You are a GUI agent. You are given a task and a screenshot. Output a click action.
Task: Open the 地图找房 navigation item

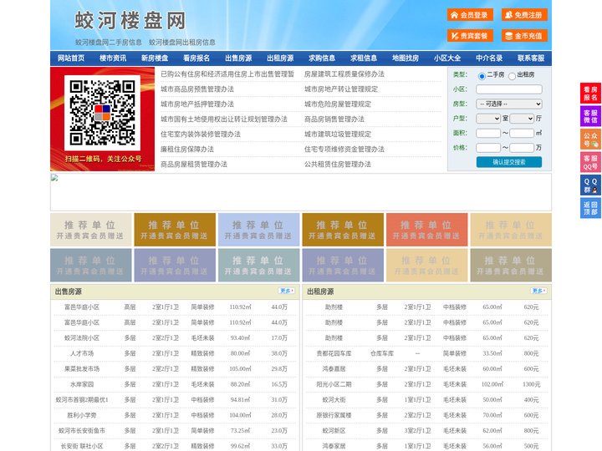(406, 58)
